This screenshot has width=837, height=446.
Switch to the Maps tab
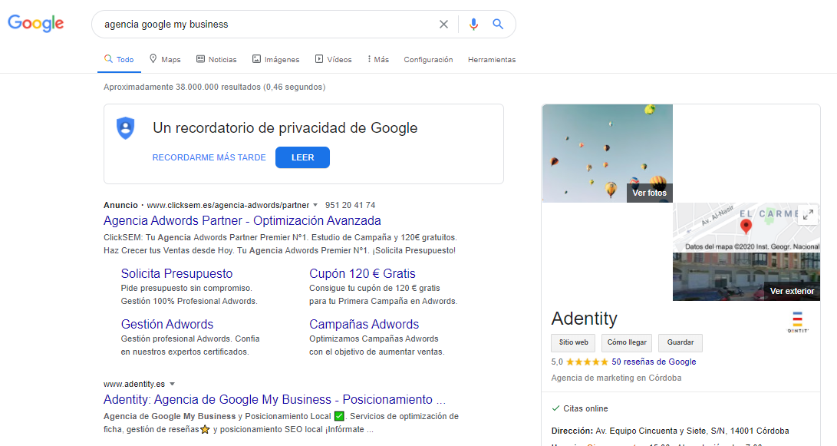pyautogui.click(x=165, y=59)
